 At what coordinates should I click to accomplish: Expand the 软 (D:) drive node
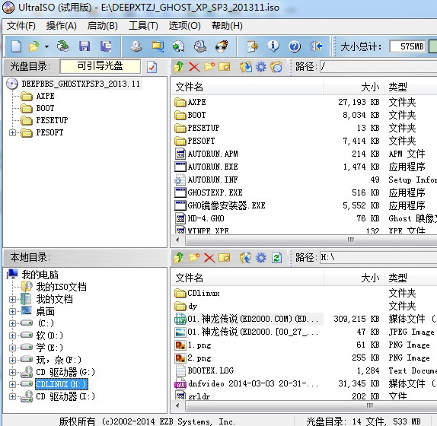12,335
